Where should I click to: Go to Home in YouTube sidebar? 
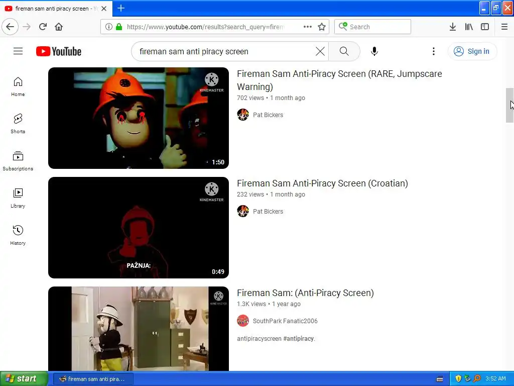click(x=18, y=87)
